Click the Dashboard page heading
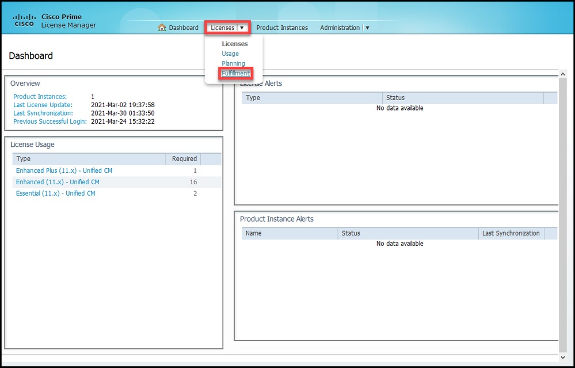 pyautogui.click(x=31, y=56)
